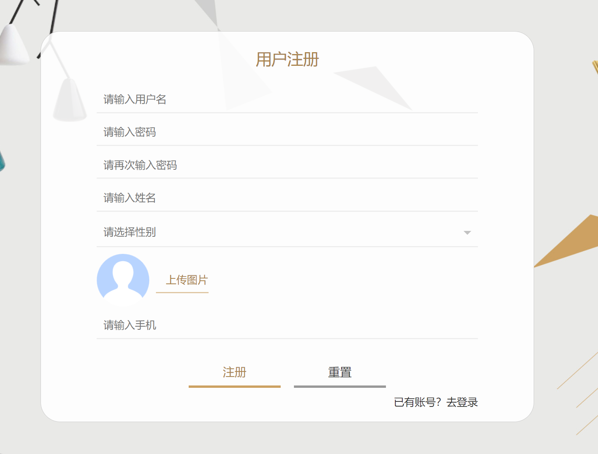Click the gray underline beneath 重置
This screenshot has height=454, width=598.
coord(340,387)
